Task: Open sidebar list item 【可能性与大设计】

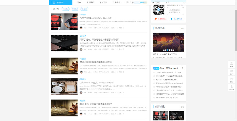Action: (170, 90)
